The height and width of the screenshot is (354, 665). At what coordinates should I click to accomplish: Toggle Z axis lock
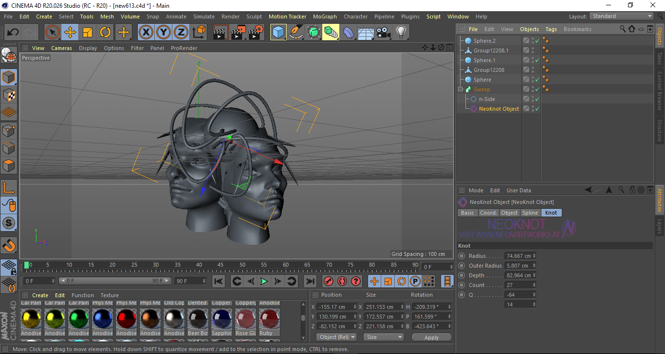(x=181, y=33)
